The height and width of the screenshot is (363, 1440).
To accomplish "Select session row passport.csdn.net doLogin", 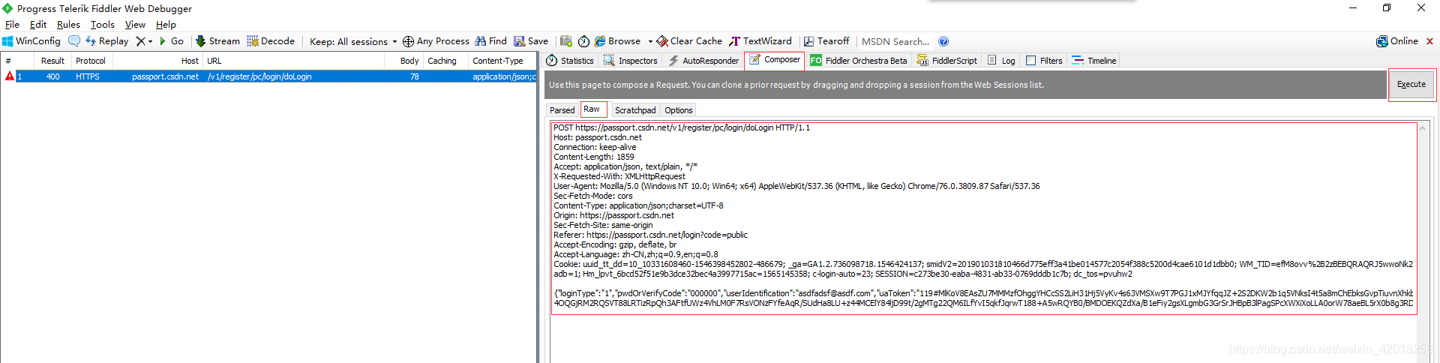I will coord(268,76).
